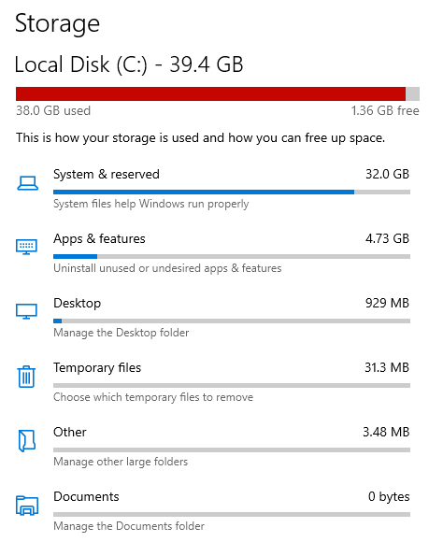Click the Apps & features usage bar
The width and height of the screenshot is (429, 542).
point(232,256)
